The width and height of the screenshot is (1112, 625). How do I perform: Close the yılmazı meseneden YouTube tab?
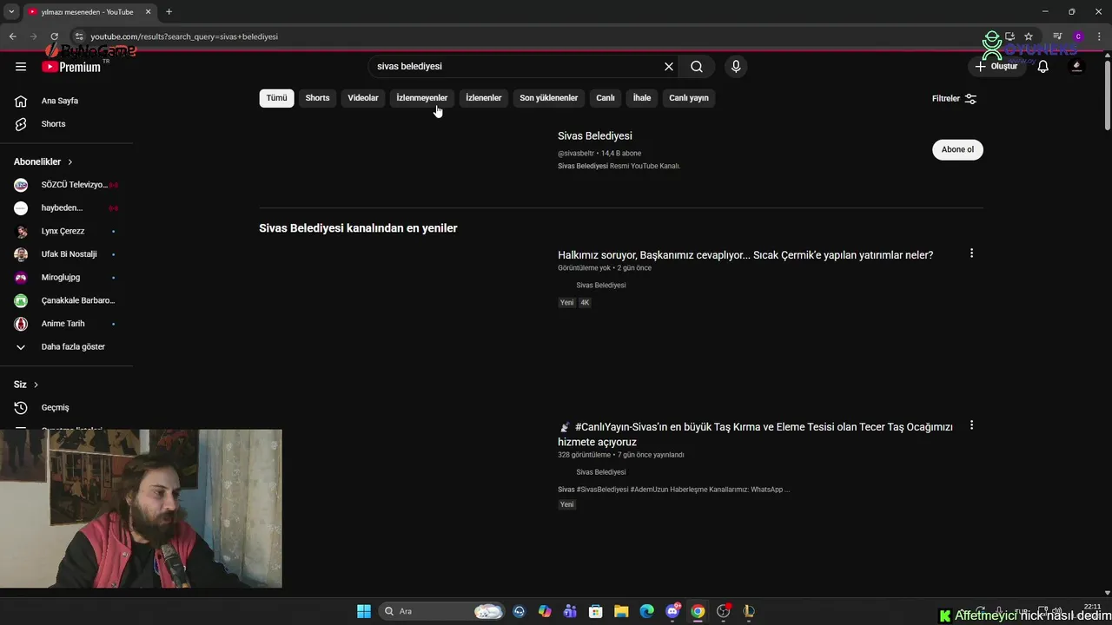point(149,12)
